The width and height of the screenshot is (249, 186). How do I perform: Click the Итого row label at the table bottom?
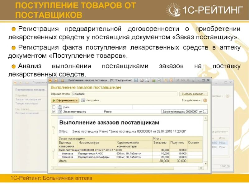63,161
